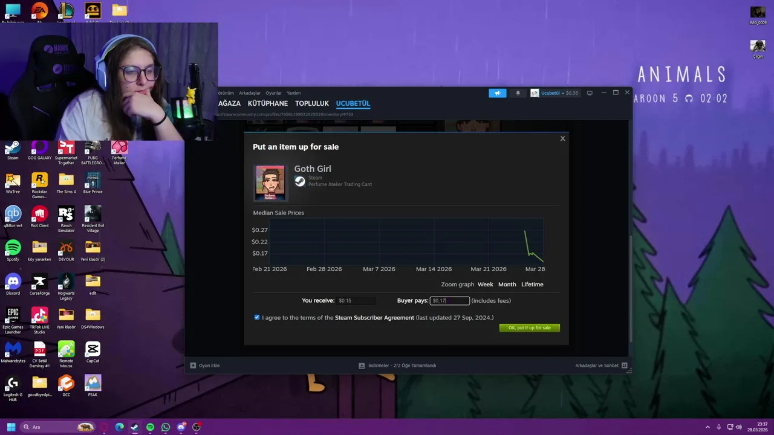Click the taskbar Ara search box

click(x=57, y=427)
